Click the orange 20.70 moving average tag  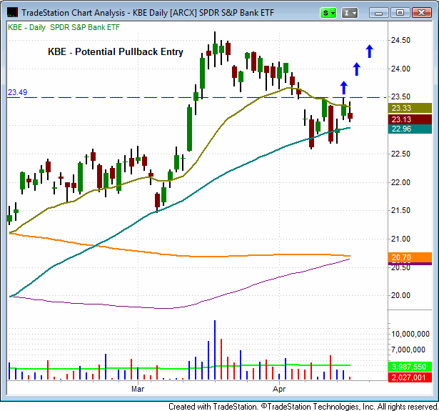pyautogui.click(x=410, y=257)
